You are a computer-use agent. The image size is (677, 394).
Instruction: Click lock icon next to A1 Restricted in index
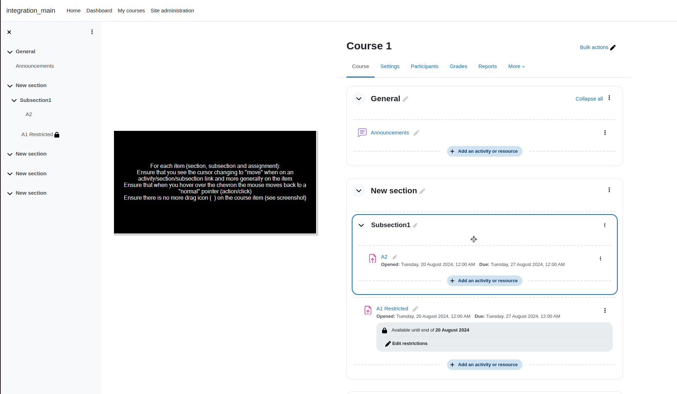coord(57,135)
